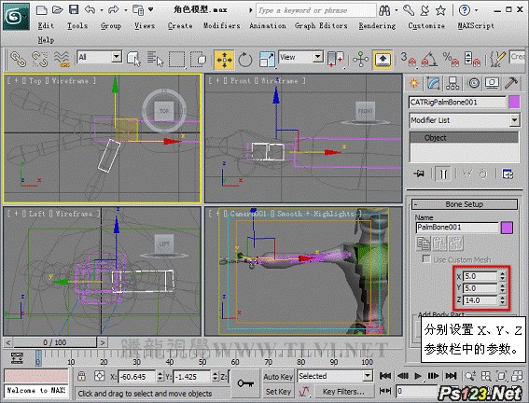Screen dimensions: 529x403
Task: Open the Redo history dropdown arrow
Action: coord(125,10)
